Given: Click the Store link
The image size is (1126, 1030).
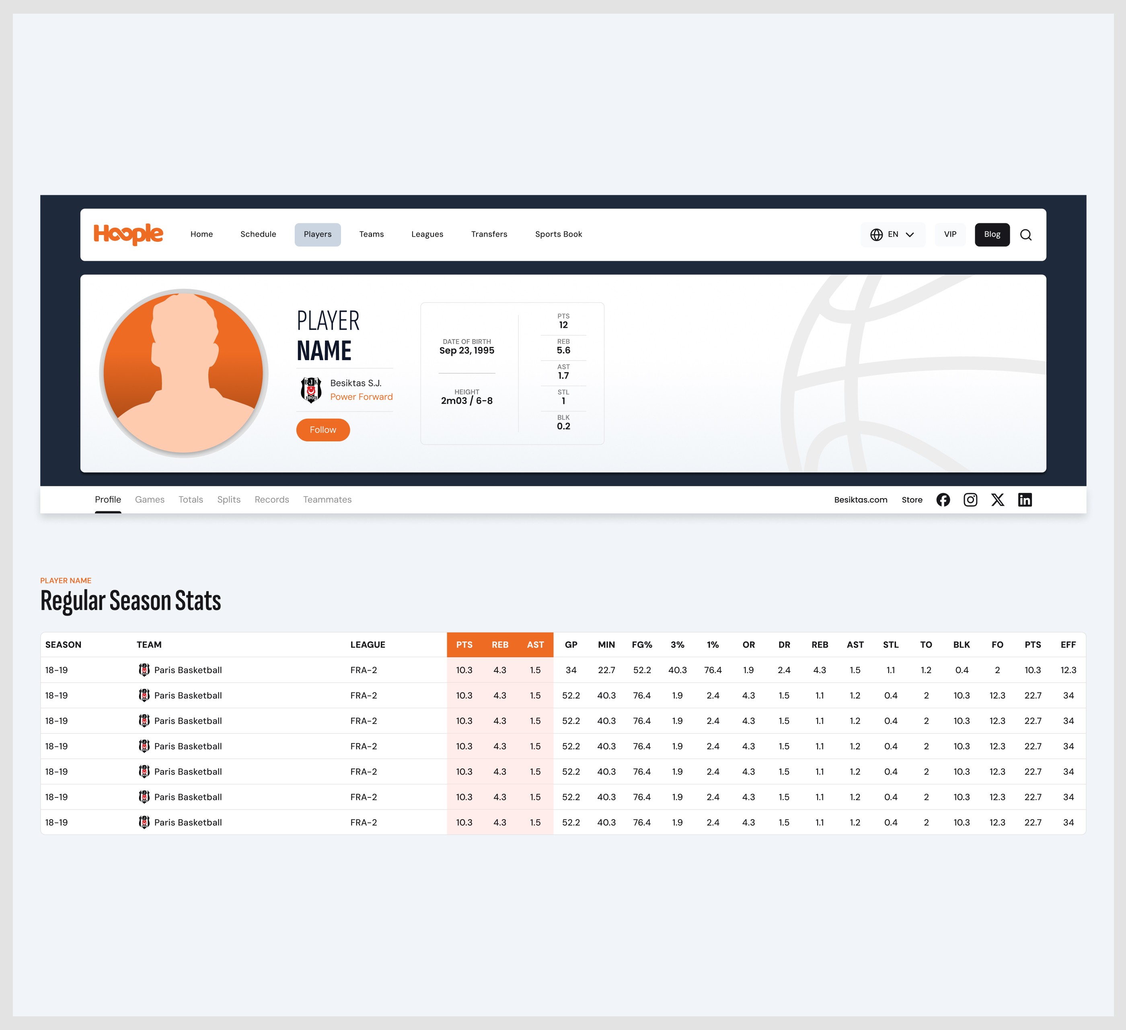Looking at the screenshot, I should (912, 500).
